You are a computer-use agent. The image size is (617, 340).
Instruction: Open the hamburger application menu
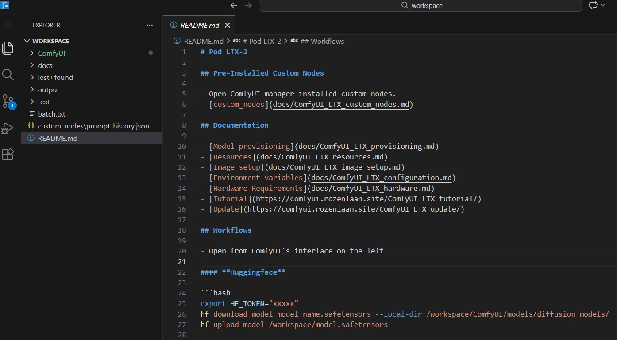tap(8, 25)
